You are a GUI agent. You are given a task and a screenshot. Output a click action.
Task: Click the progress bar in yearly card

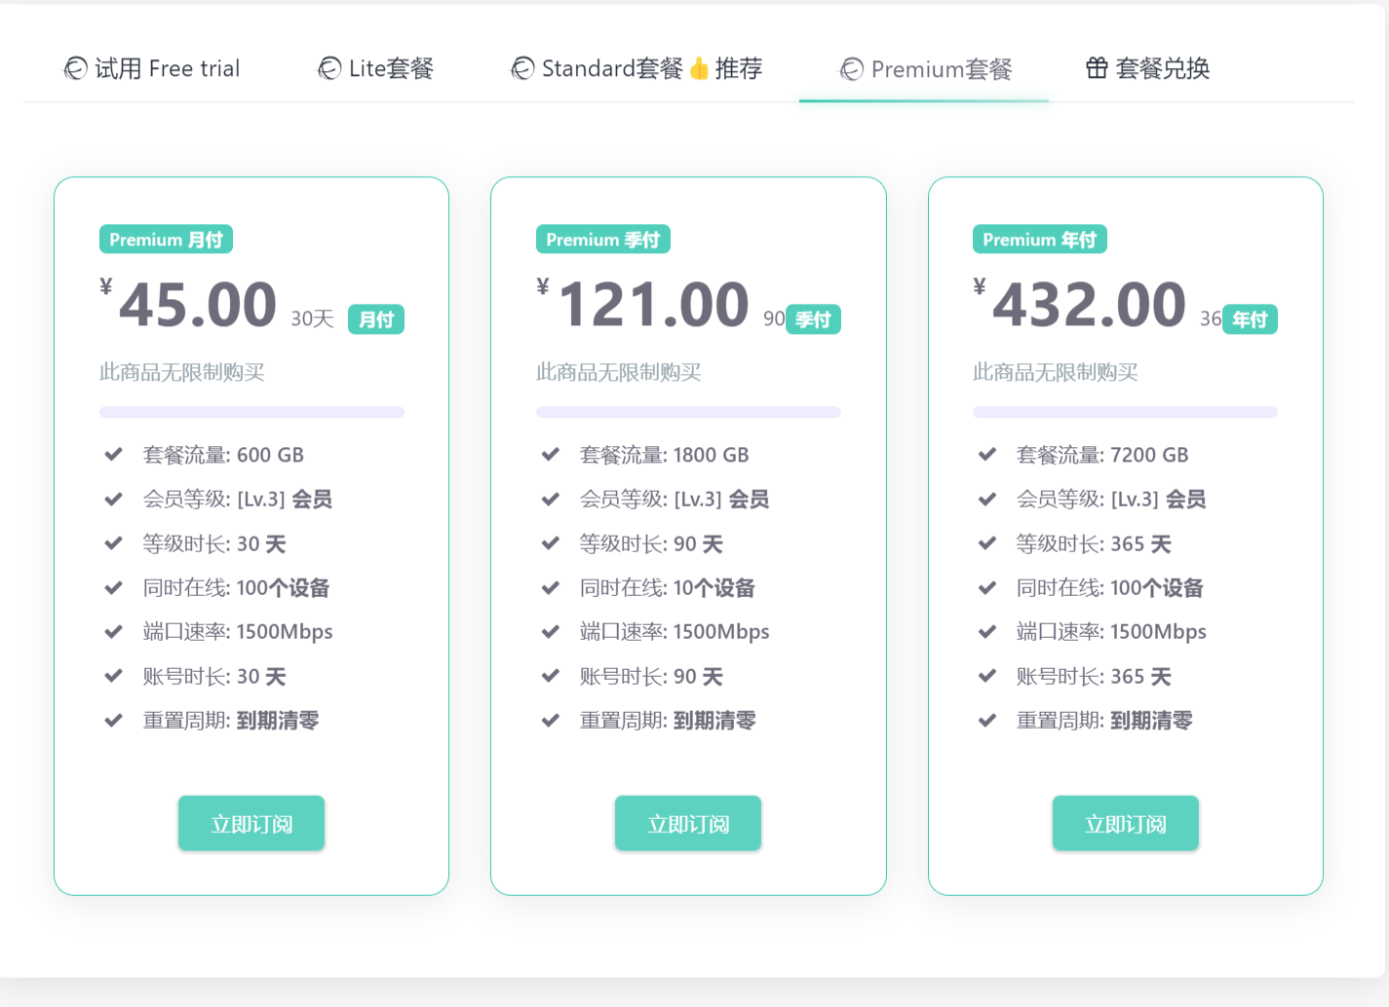1125,412
